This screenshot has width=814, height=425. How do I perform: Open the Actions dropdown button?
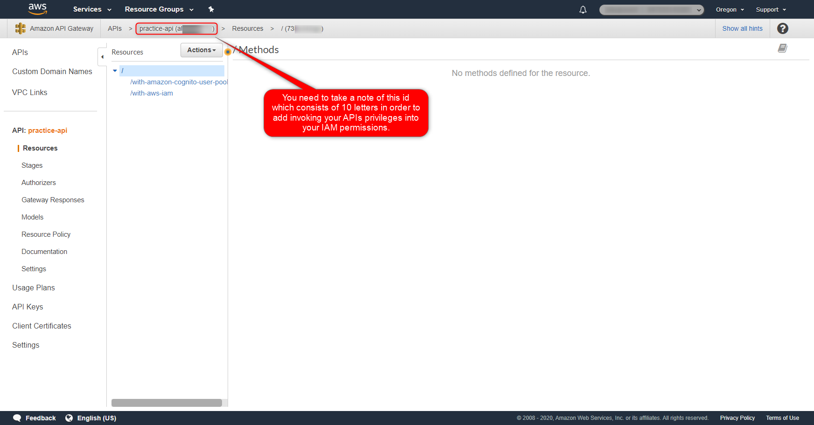(202, 50)
